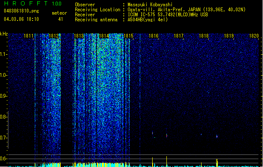This screenshot has width=263, height=167.
Task: Click the meteor count value 41
Action: 61,19
